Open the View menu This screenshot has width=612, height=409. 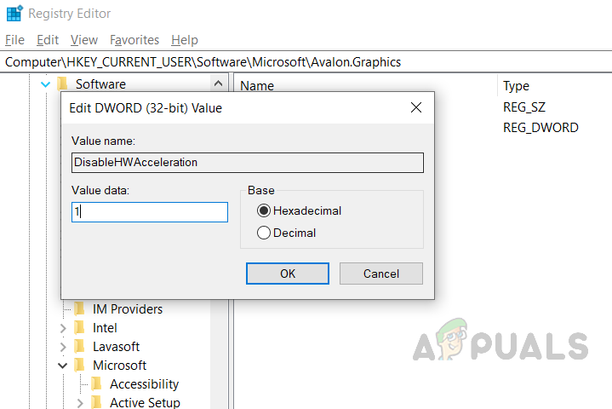click(x=84, y=40)
